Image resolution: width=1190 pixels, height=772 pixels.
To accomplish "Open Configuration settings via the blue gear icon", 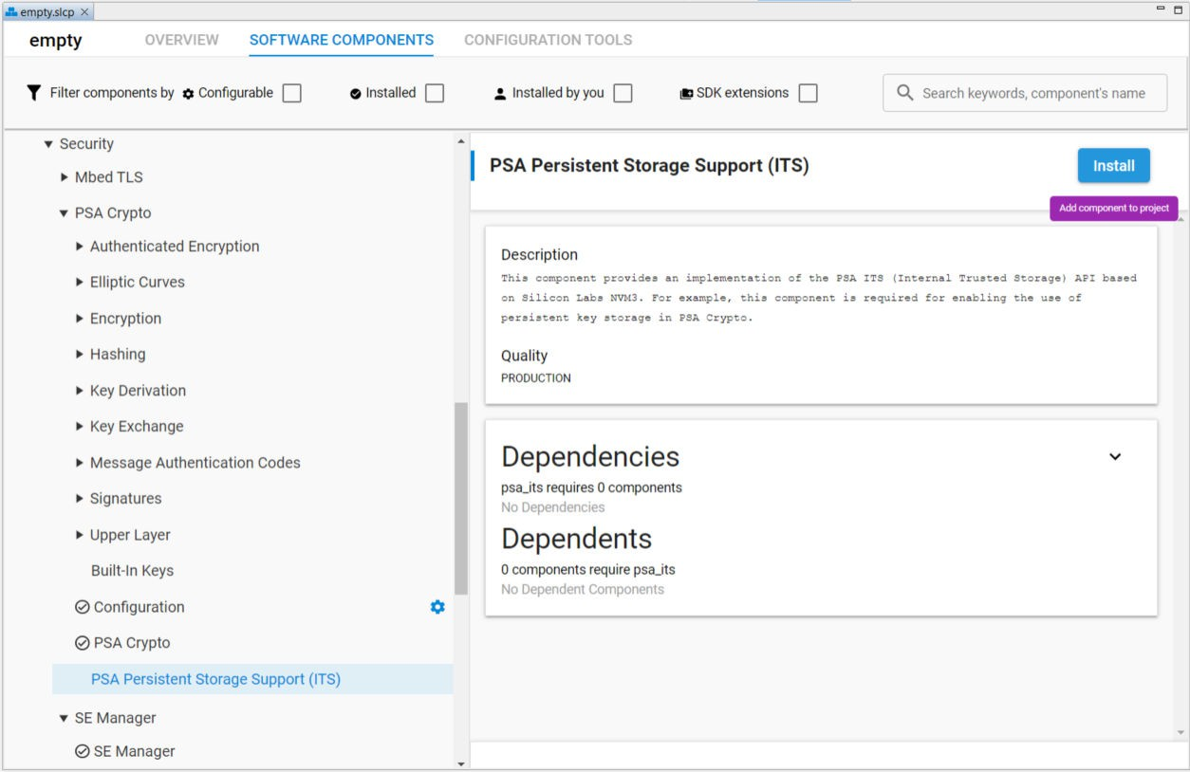I will click(x=437, y=607).
